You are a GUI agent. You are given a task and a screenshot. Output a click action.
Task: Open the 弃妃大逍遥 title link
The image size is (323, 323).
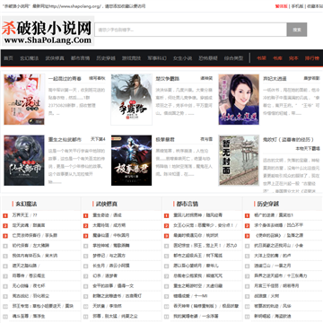[275, 79]
